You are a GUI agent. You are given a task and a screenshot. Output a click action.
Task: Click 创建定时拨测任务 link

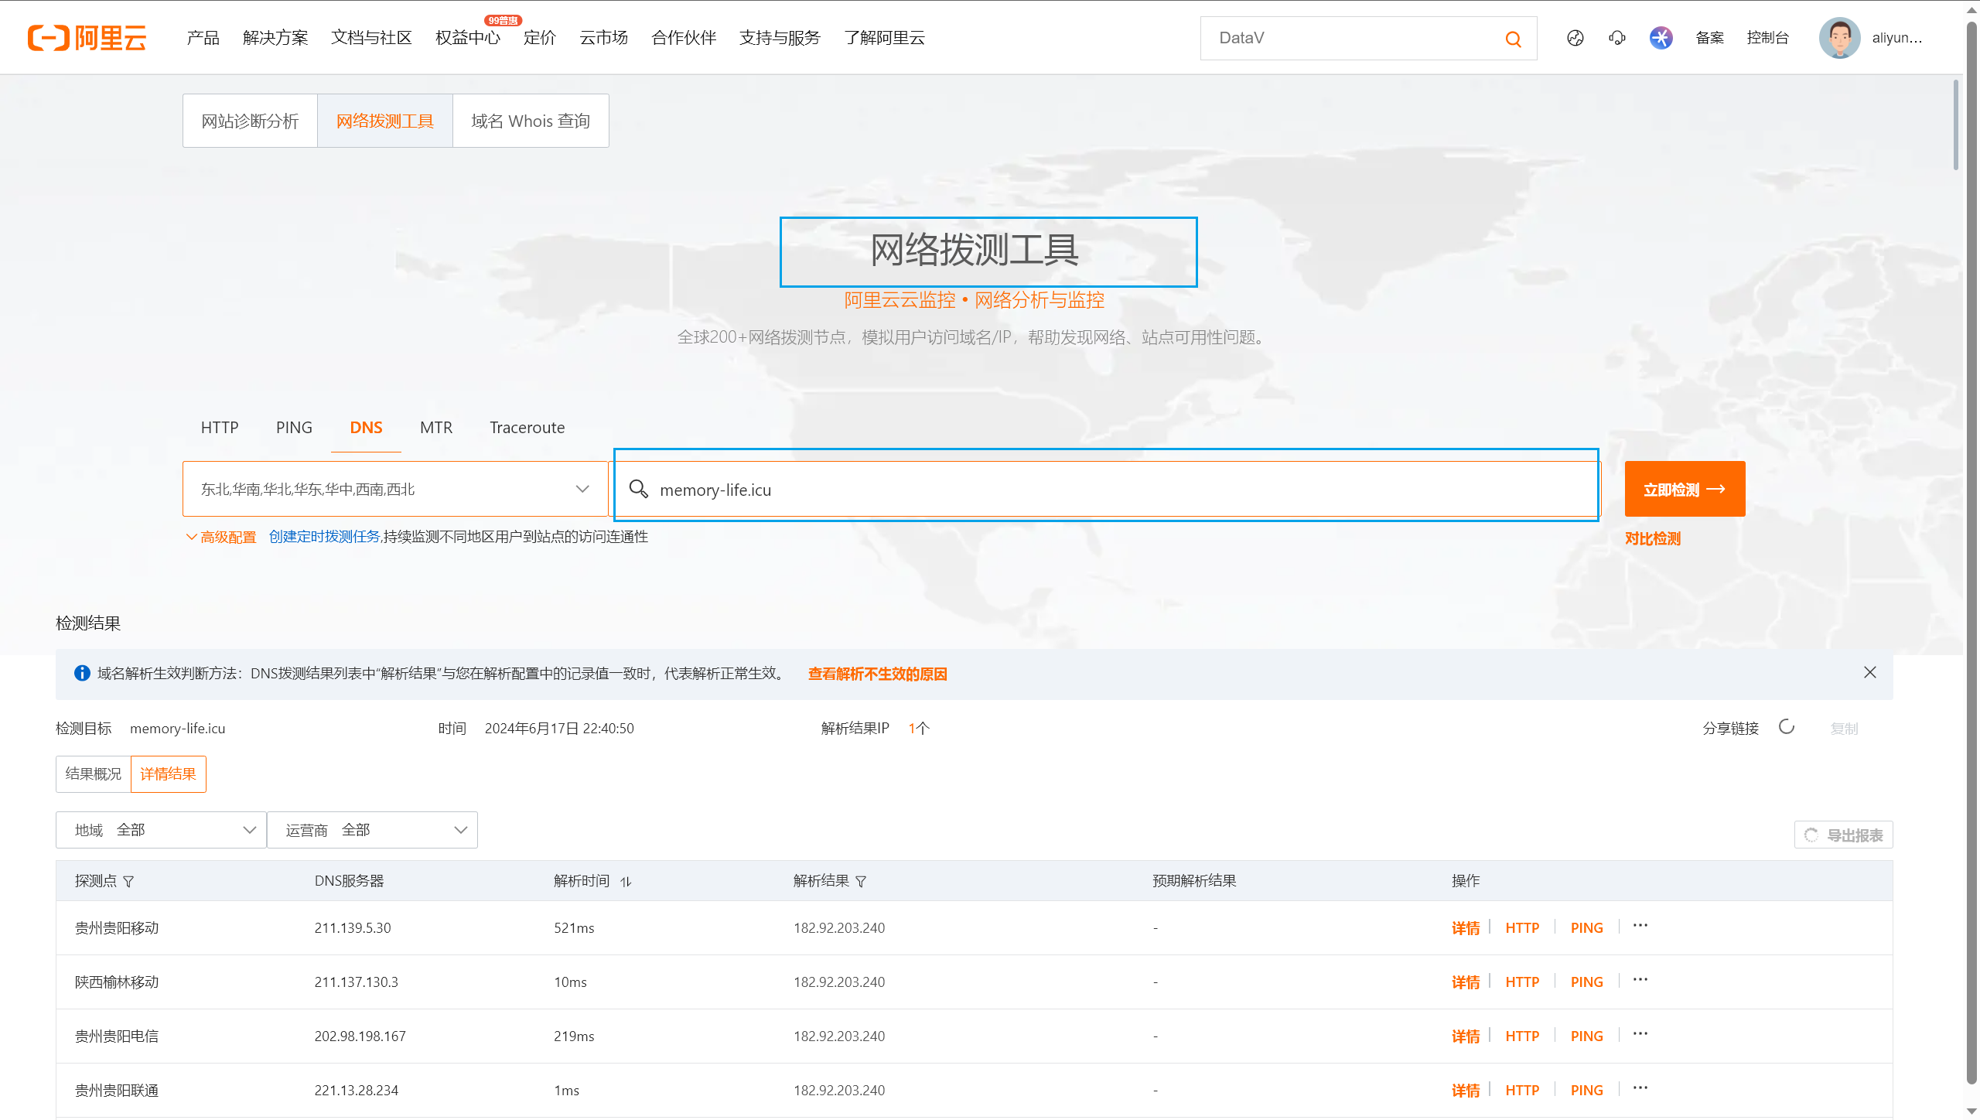[x=324, y=537]
